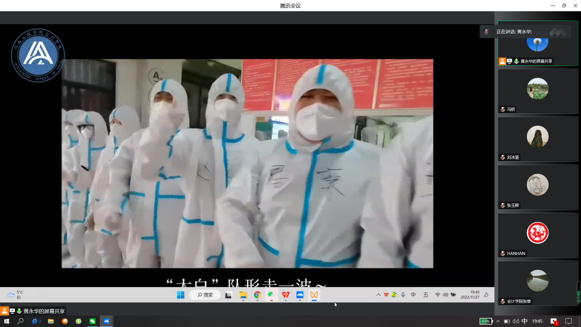
Task: Select 黄永华的屏幕共享 tile in participant strip
Action: (538, 43)
